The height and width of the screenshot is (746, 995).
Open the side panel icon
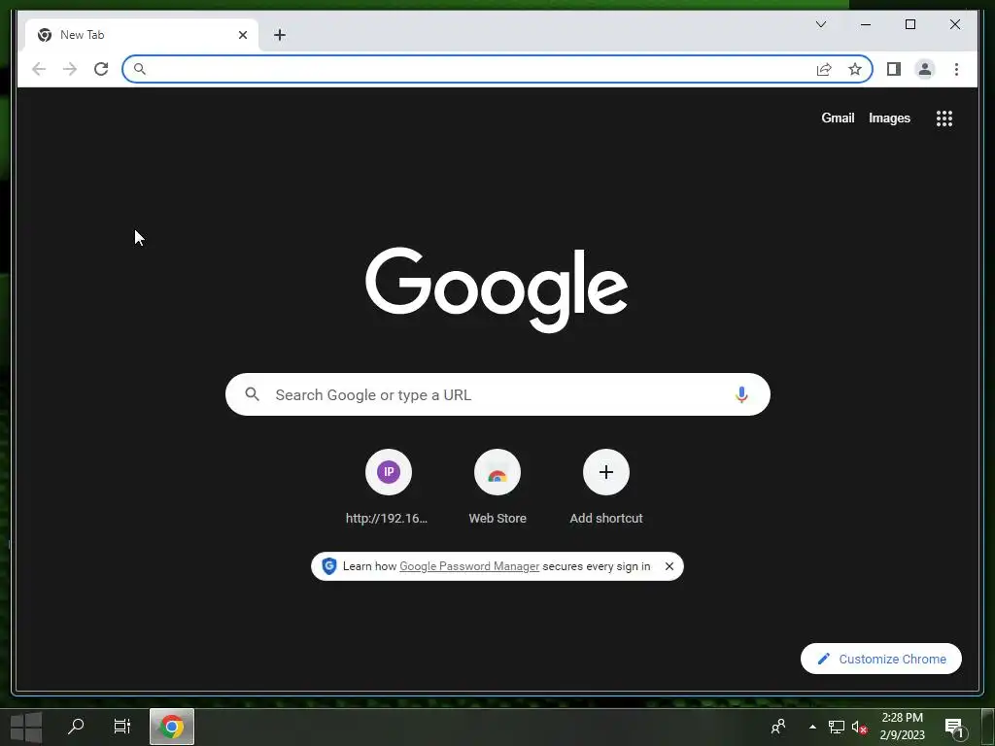point(894,69)
